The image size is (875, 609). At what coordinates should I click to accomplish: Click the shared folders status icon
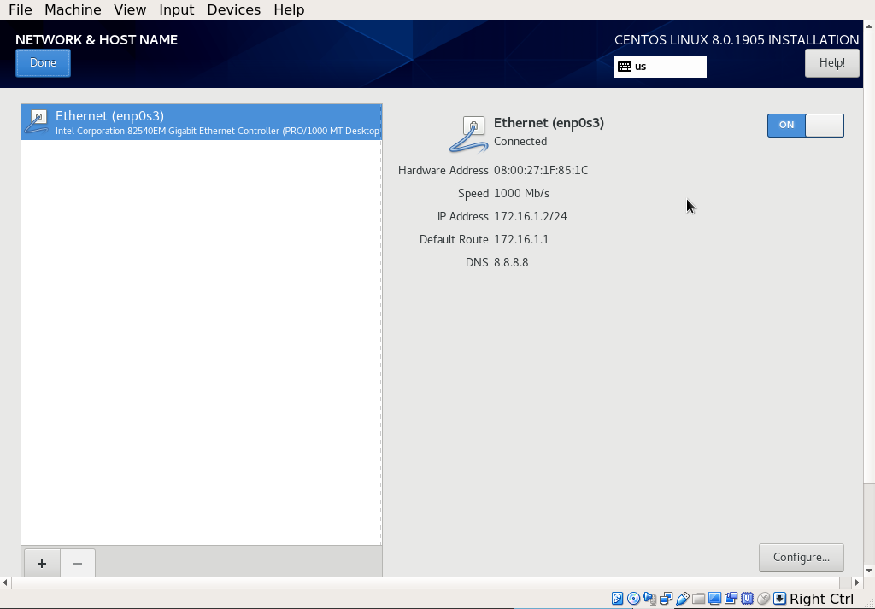click(x=698, y=598)
